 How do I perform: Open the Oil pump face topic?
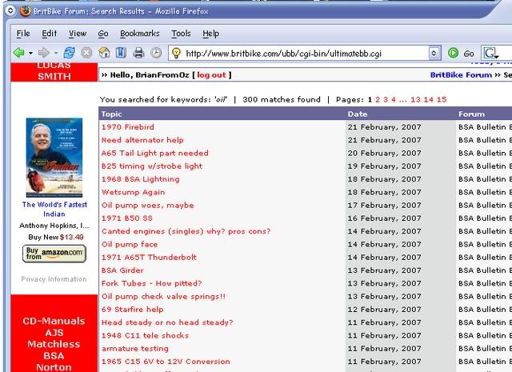pos(130,244)
